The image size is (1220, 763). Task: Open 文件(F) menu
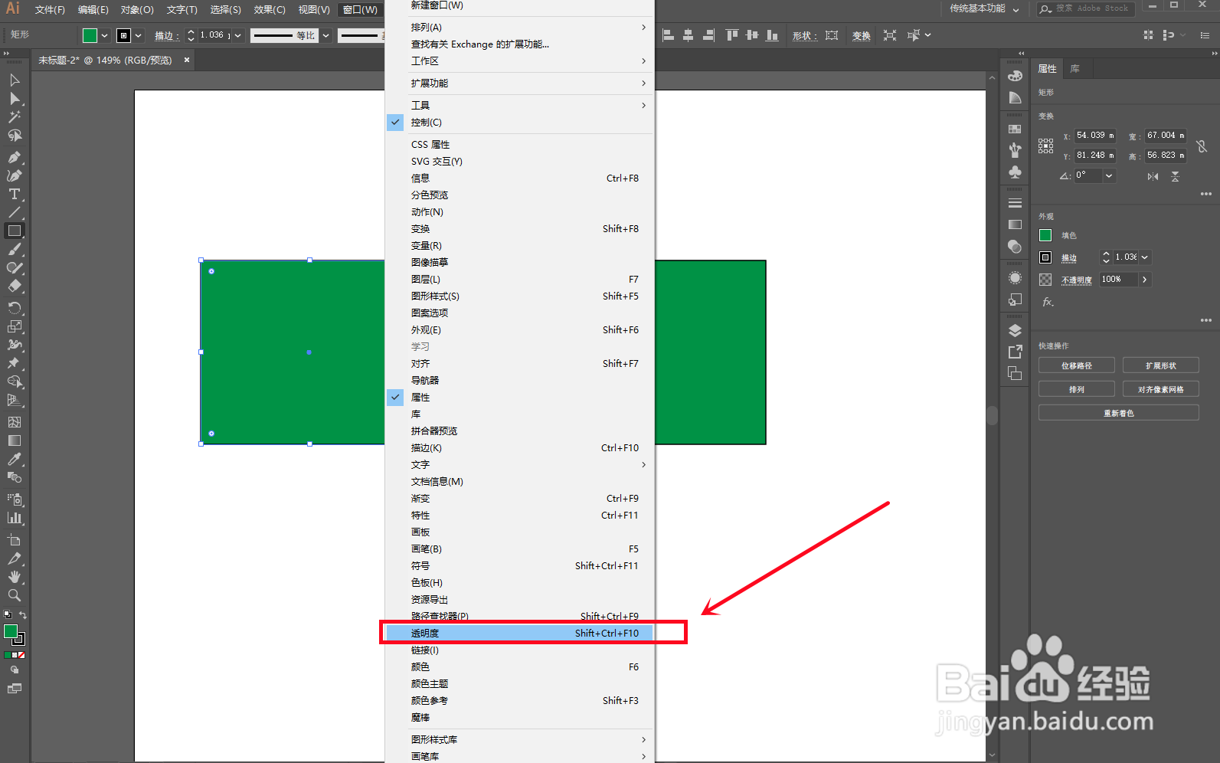click(x=50, y=9)
